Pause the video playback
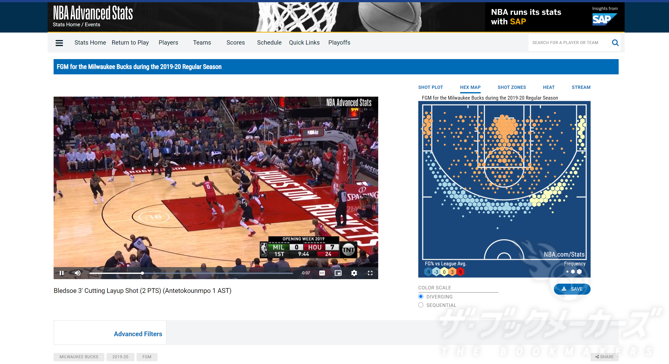The image size is (669, 364). (62, 273)
